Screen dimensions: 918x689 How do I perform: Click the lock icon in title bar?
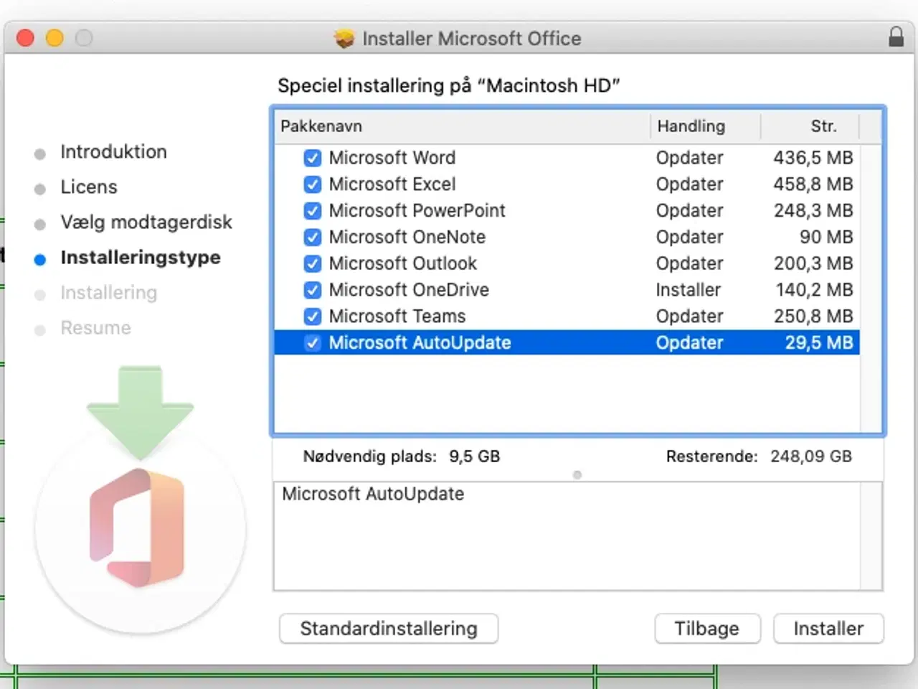click(x=896, y=37)
